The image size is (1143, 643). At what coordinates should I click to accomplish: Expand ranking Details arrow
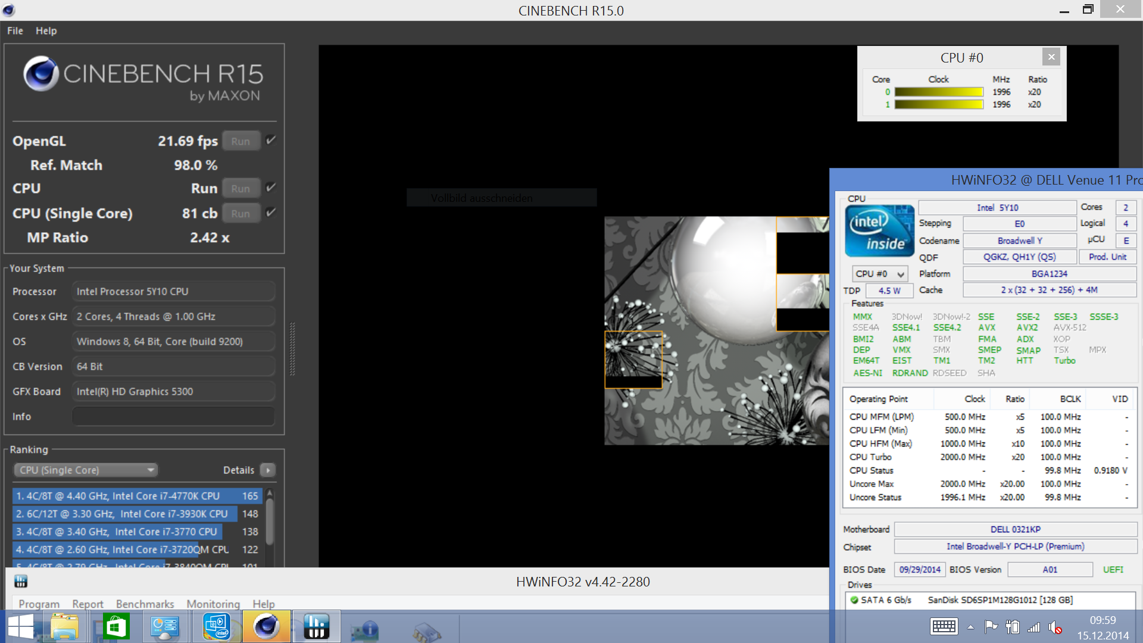[x=268, y=470]
